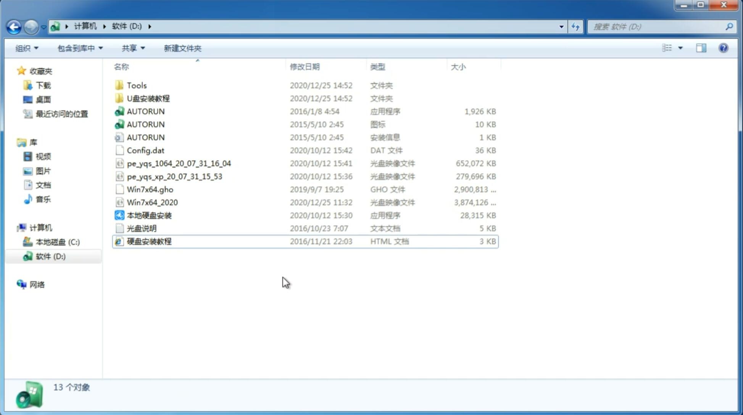Click 新建文件夹 button
This screenshot has height=415, width=743.
(x=182, y=48)
